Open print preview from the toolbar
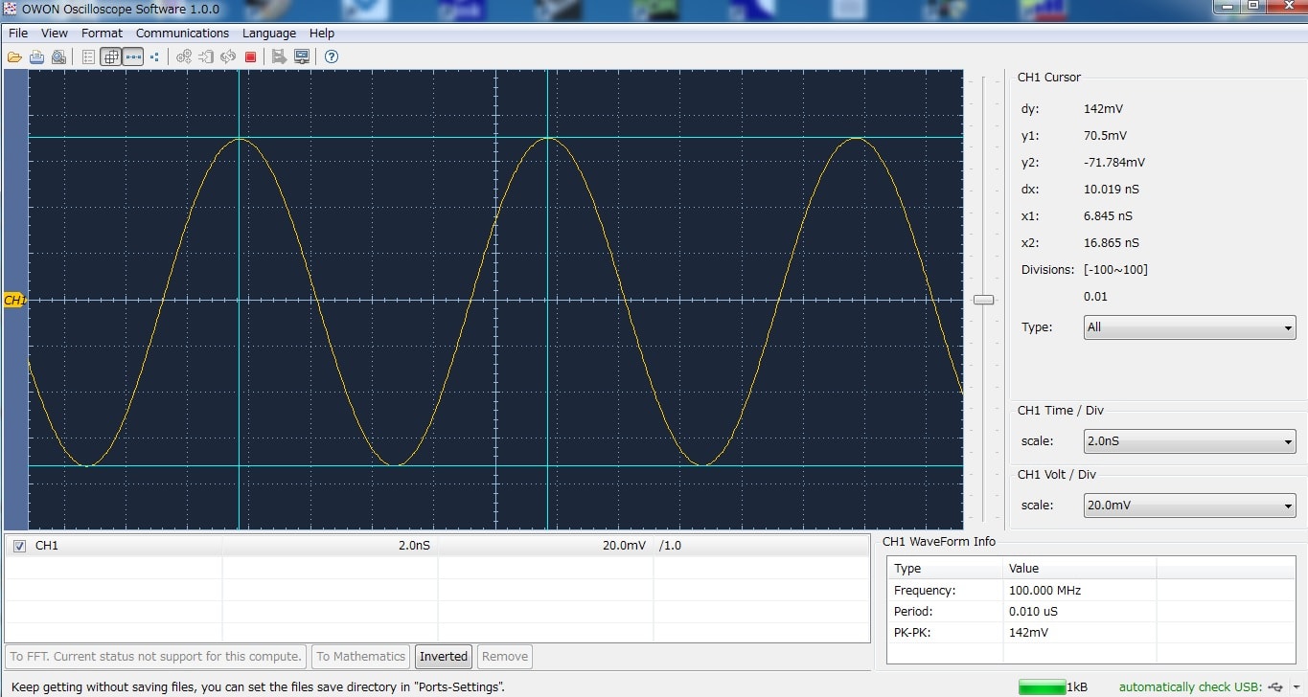The height and width of the screenshot is (697, 1308). 58,57
